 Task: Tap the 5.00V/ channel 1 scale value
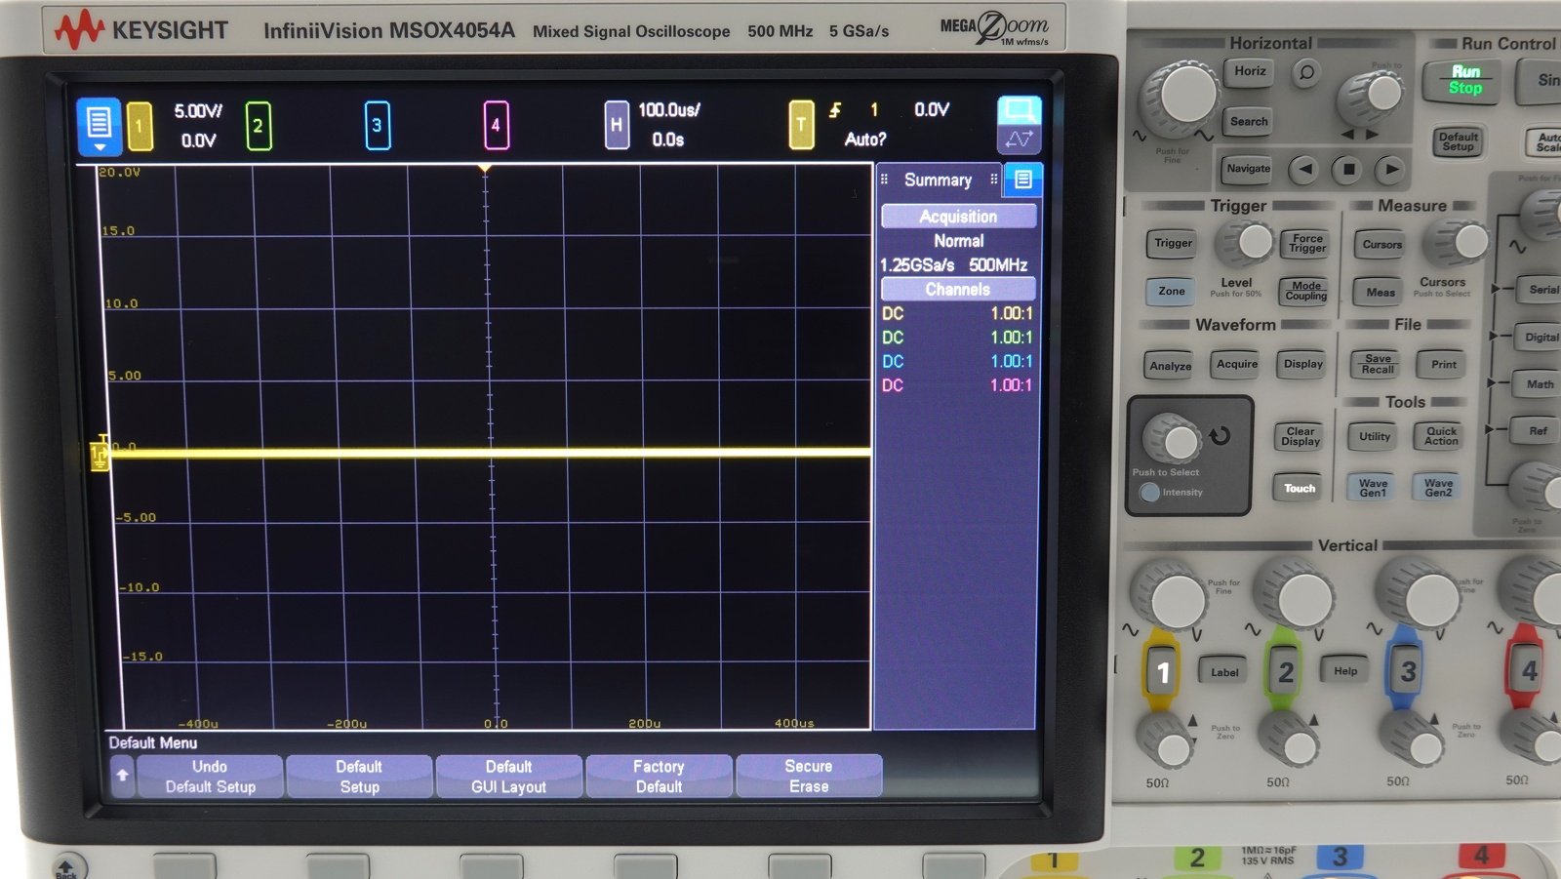coord(198,111)
